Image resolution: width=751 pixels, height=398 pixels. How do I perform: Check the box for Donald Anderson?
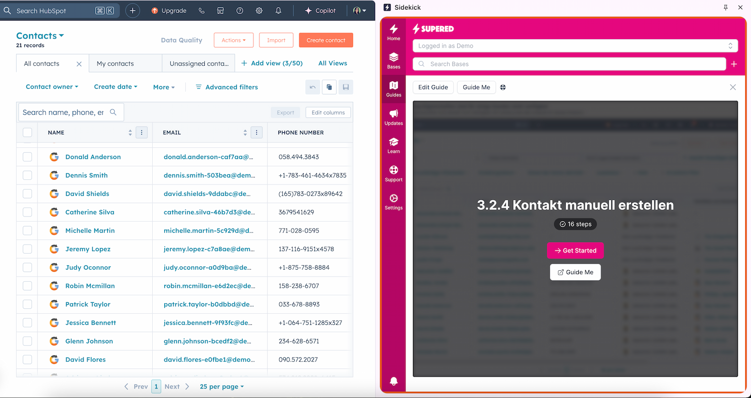pos(27,157)
